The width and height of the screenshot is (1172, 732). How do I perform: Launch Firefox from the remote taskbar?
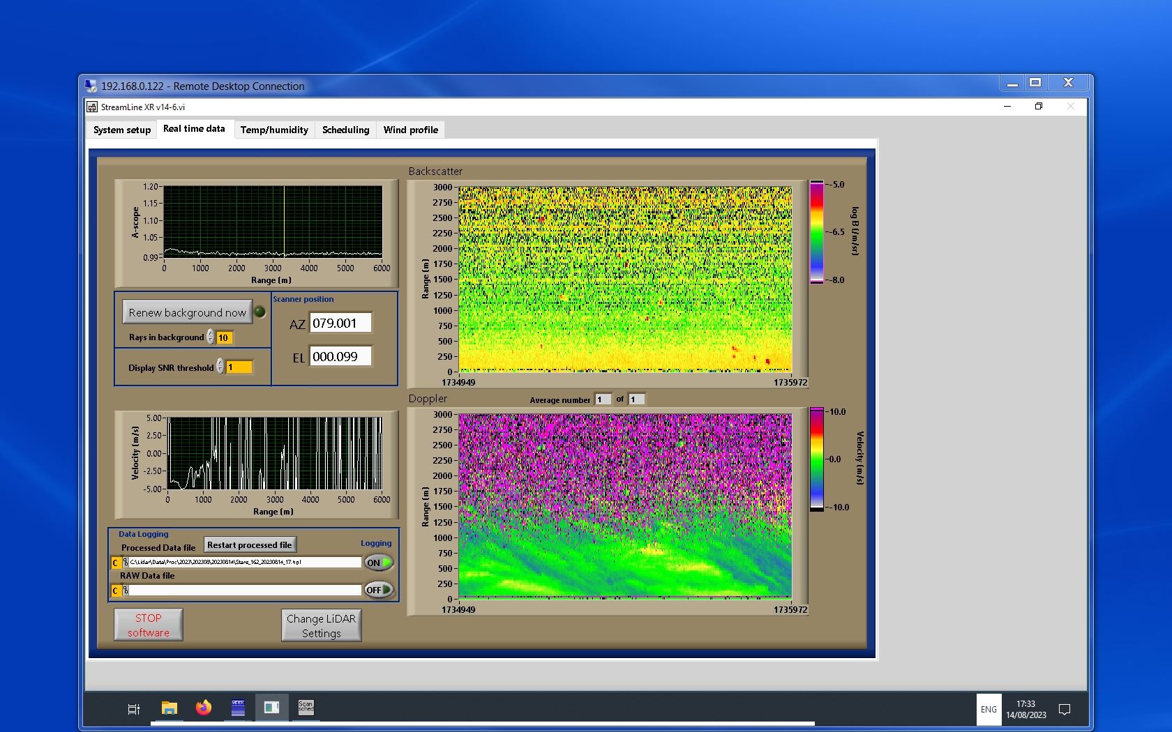tap(204, 708)
